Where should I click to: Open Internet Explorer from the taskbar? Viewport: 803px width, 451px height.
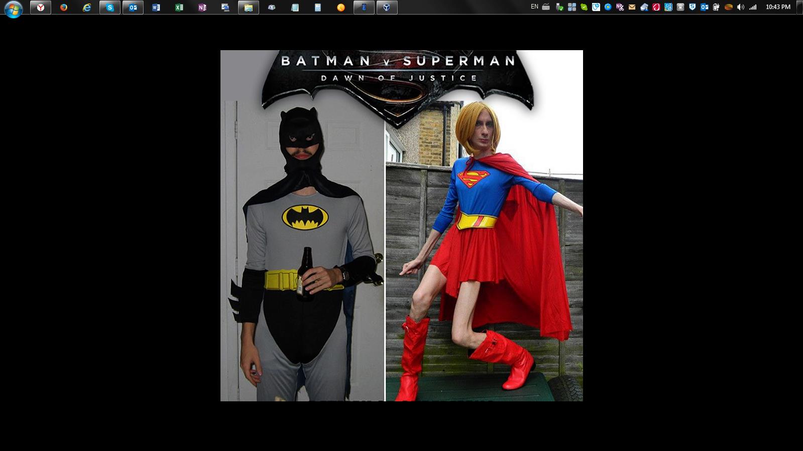[x=87, y=8]
